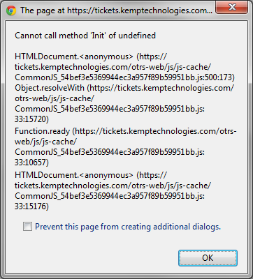The width and height of the screenshot is (253, 279).
Task: Click the last 'tickets.kemptechnologies.com/otrs-web/js/js-cache/' line
Action: (113, 186)
